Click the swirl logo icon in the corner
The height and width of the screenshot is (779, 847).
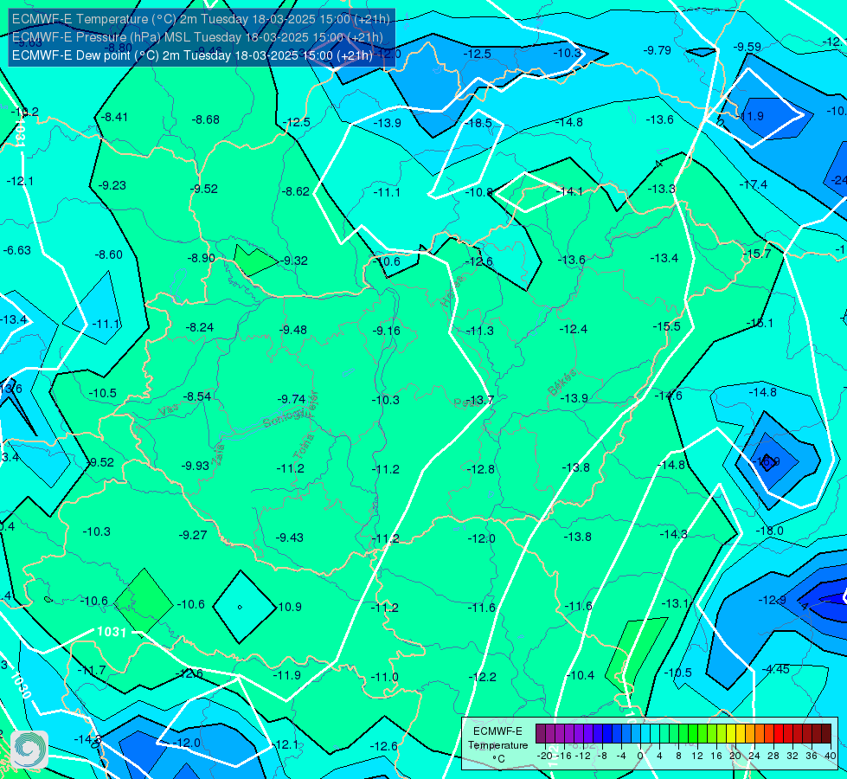coord(29,750)
